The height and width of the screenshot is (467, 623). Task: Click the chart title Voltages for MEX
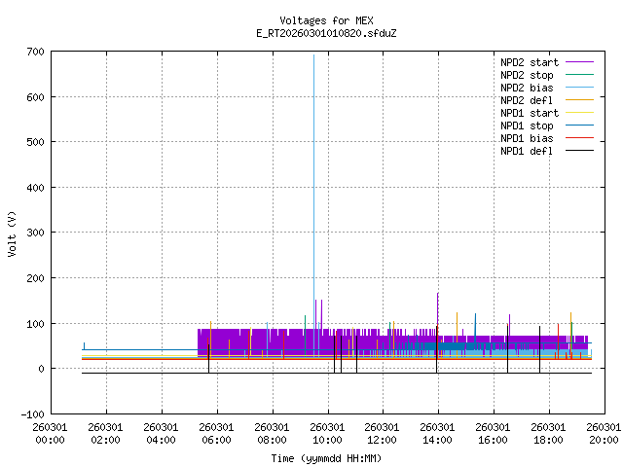(x=326, y=20)
